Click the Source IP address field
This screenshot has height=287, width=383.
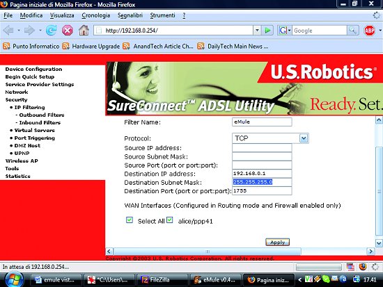pos(262,148)
